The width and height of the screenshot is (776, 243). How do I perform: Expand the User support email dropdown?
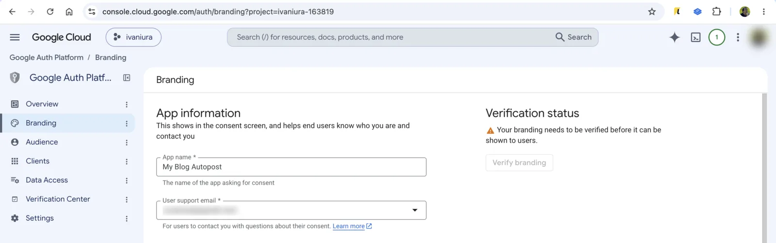coord(291,211)
